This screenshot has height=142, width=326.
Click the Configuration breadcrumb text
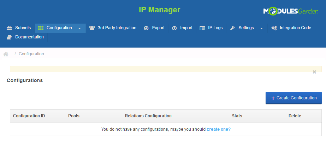point(31,54)
